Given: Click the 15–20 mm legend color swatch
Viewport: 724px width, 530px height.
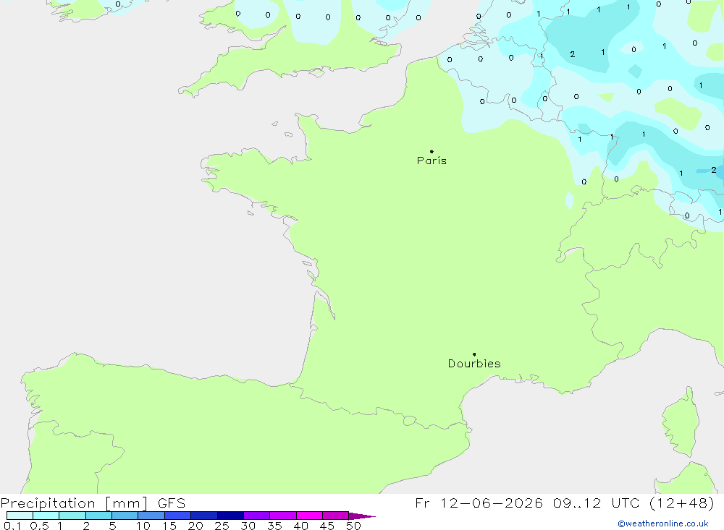Looking at the screenshot, I should (x=178, y=516).
